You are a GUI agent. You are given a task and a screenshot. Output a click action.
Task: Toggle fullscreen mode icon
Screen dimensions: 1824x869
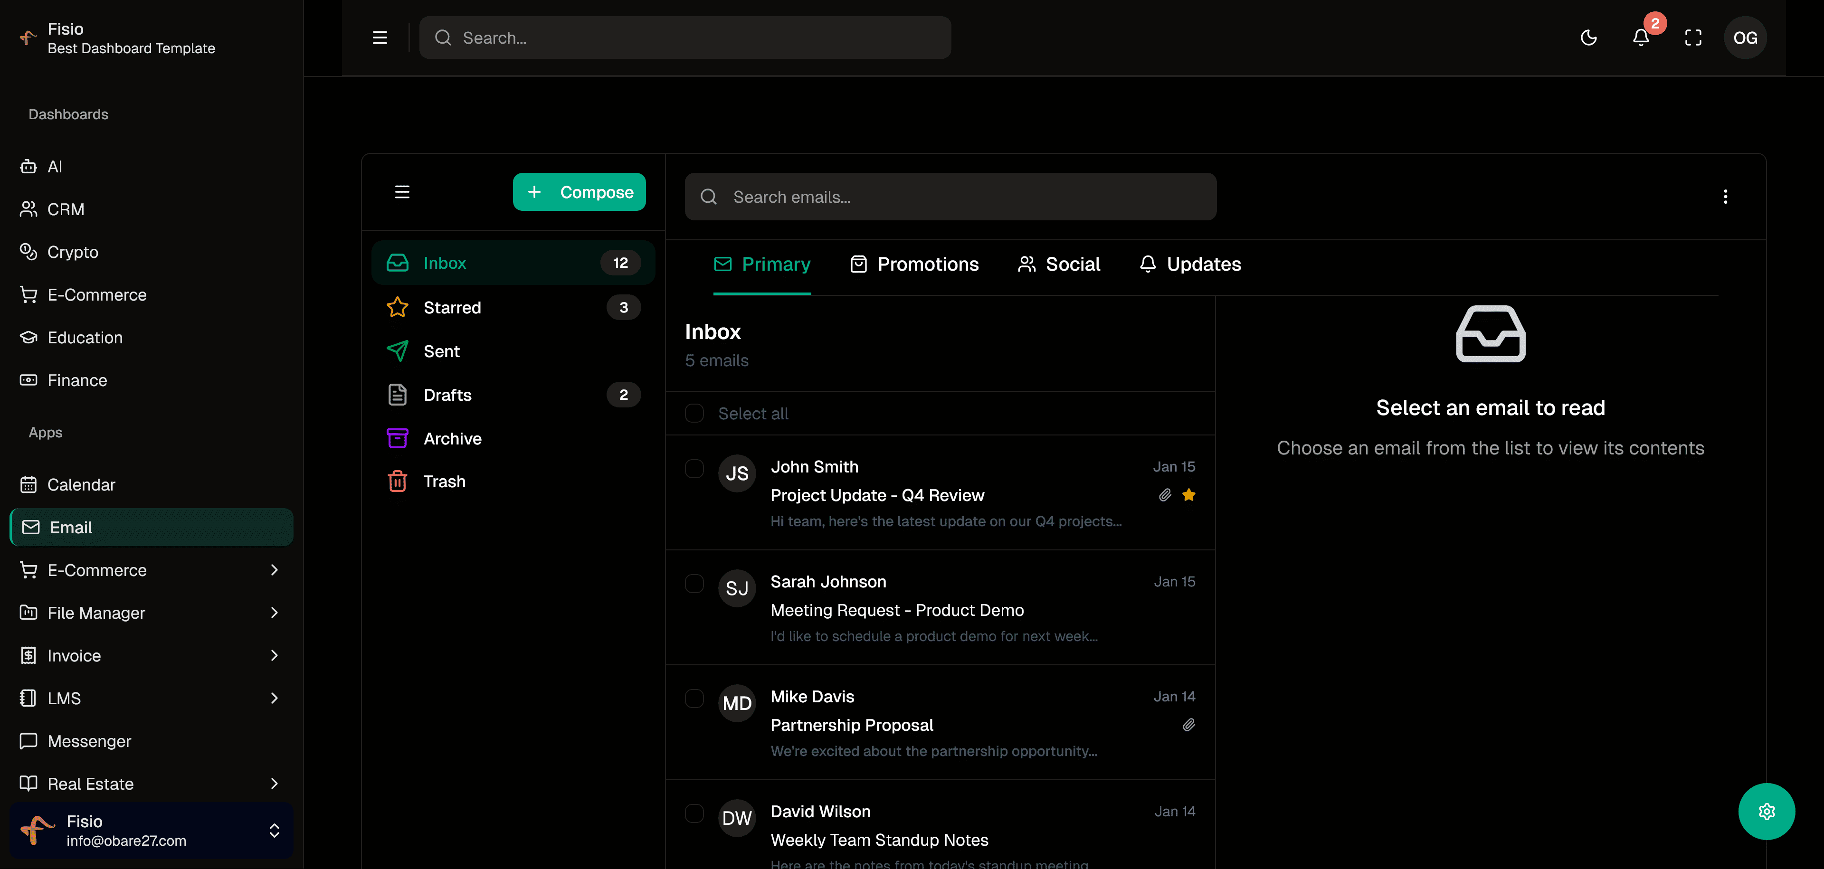(x=1692, y=38)
